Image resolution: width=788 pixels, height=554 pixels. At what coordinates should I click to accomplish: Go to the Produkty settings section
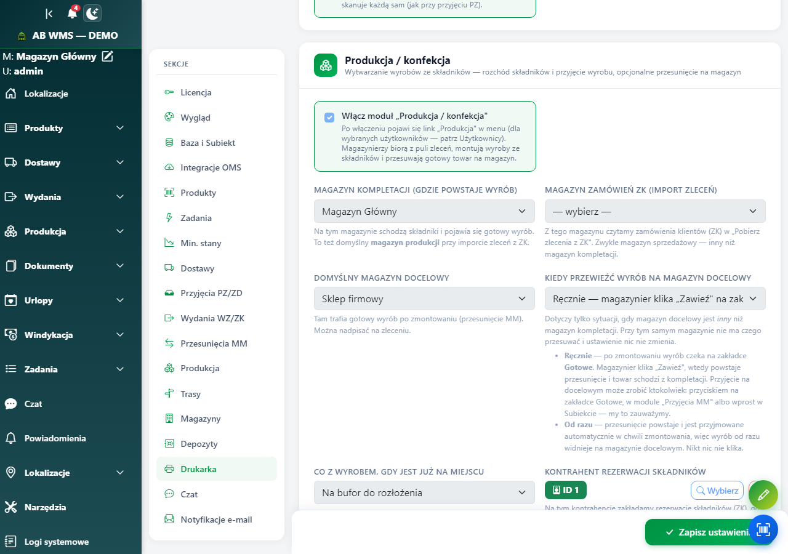point(217,193)
